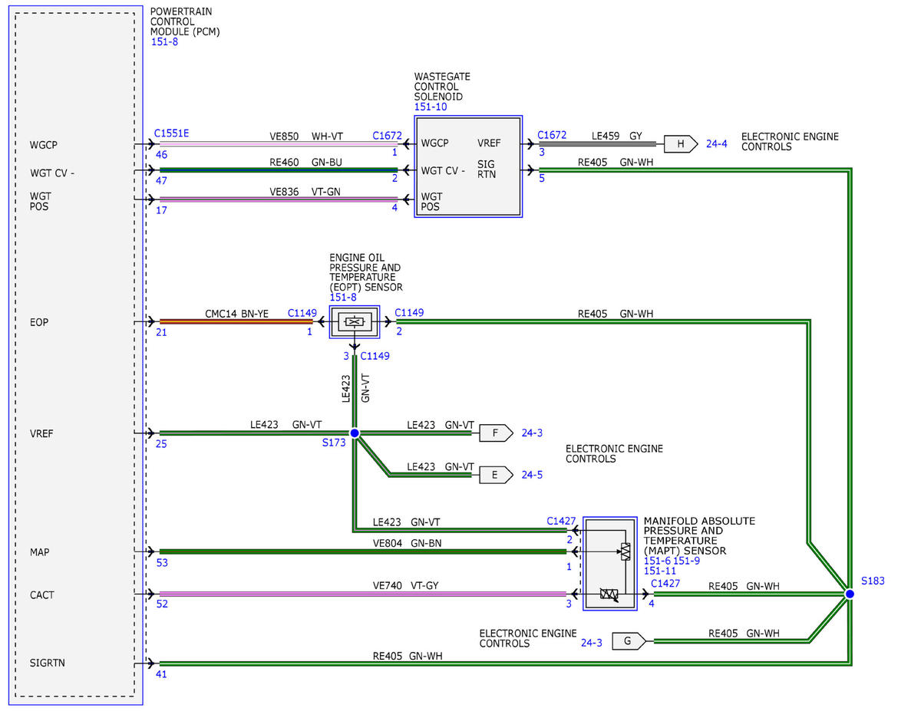921x711 pixels.
Task: Open the 24-4 page reference
Action: point(717,143)
